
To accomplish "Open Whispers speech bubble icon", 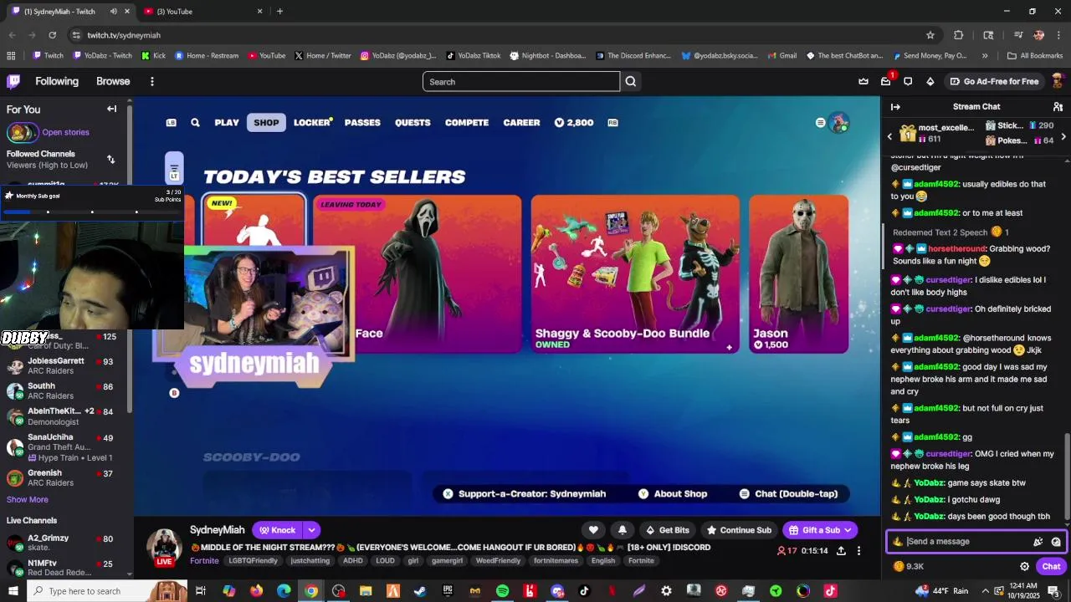I will (908, 81).
